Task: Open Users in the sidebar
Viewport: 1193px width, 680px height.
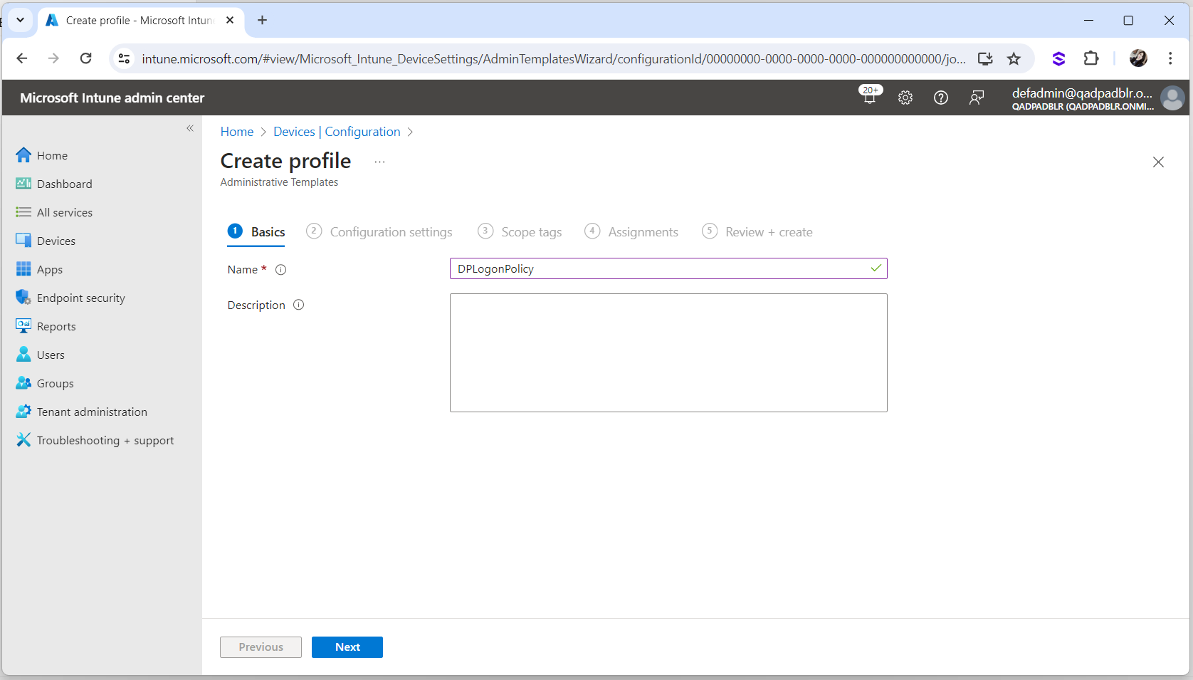Action: click(40, 355)
